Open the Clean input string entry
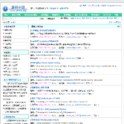 51,63
